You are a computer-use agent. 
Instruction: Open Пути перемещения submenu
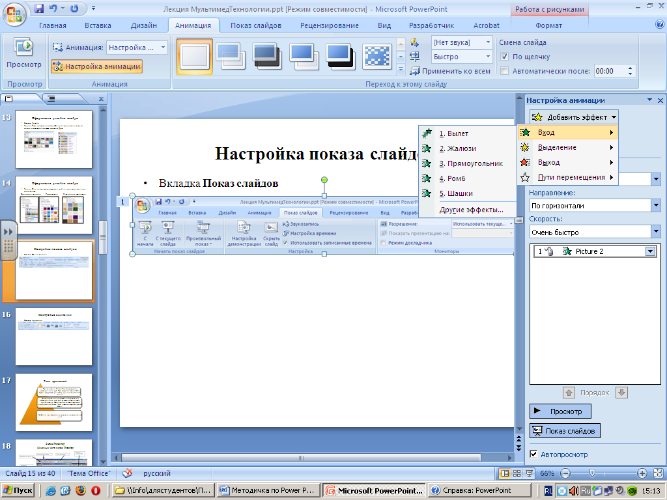click(x=567, y=177)
